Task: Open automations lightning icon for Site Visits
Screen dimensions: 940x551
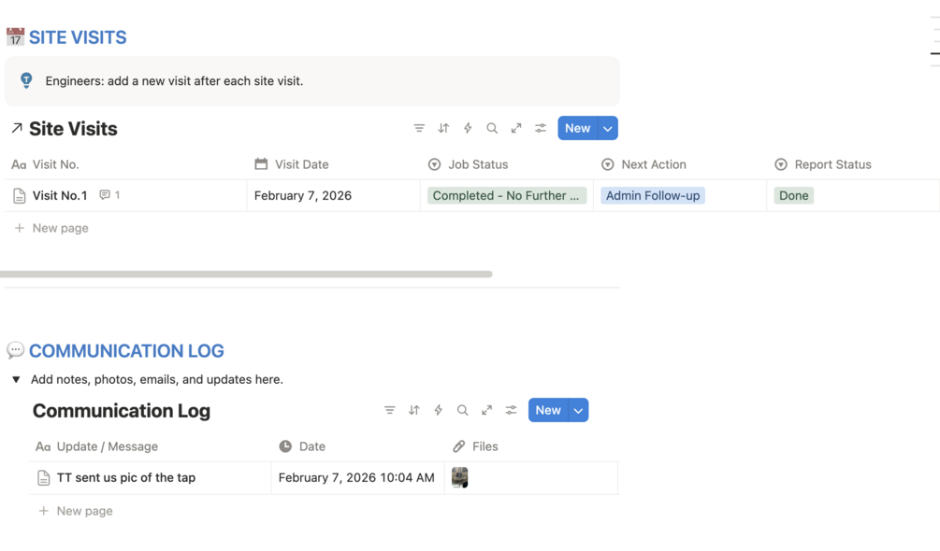Action: pos(468,128)
